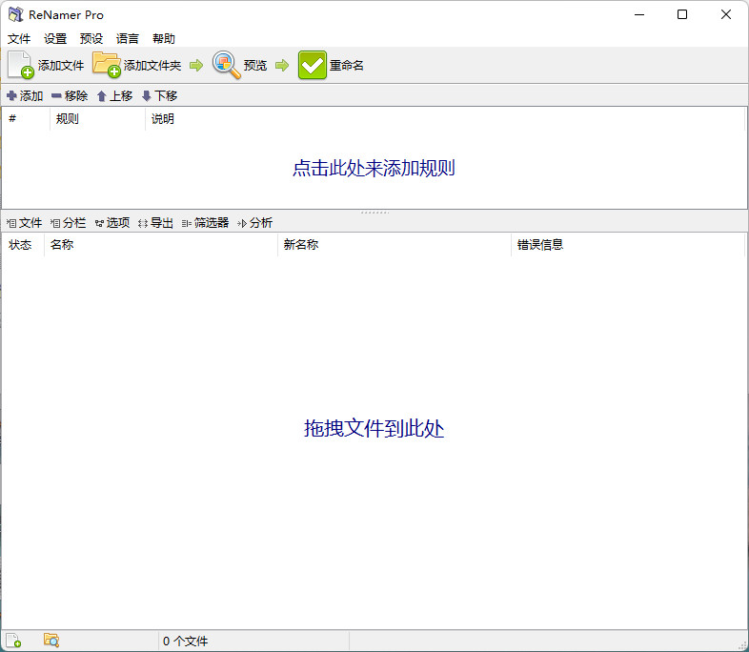Click the green Rename (重命名) checkmark icon
749x652 pixels.
pyautogui.click(x=313, y=65)
